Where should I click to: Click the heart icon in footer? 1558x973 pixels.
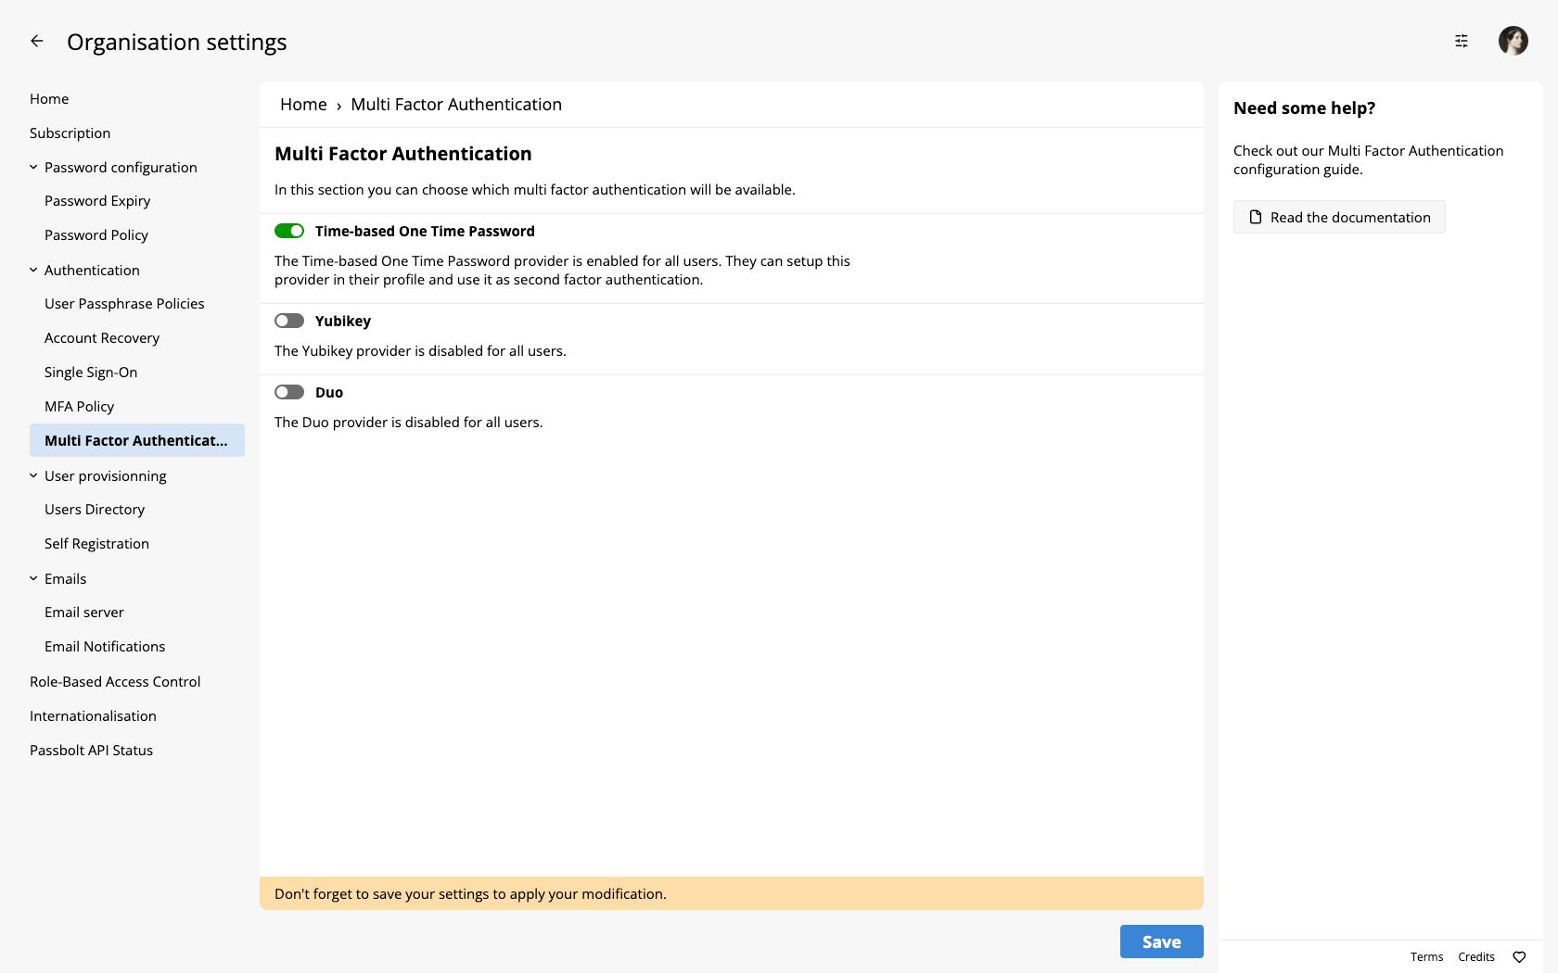(1519, 957)
